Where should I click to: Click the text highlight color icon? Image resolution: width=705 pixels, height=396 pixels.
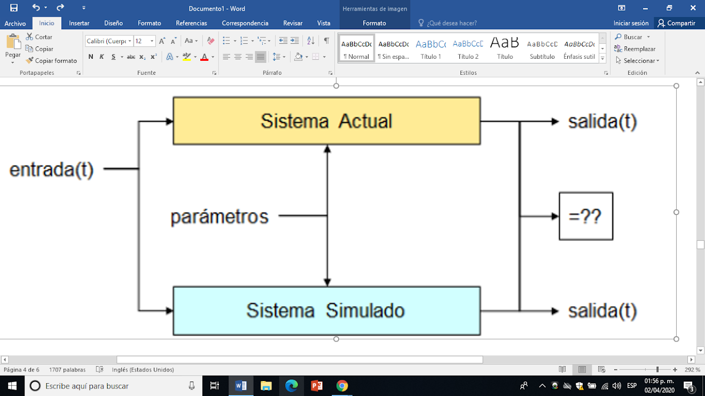click(186, 57)
